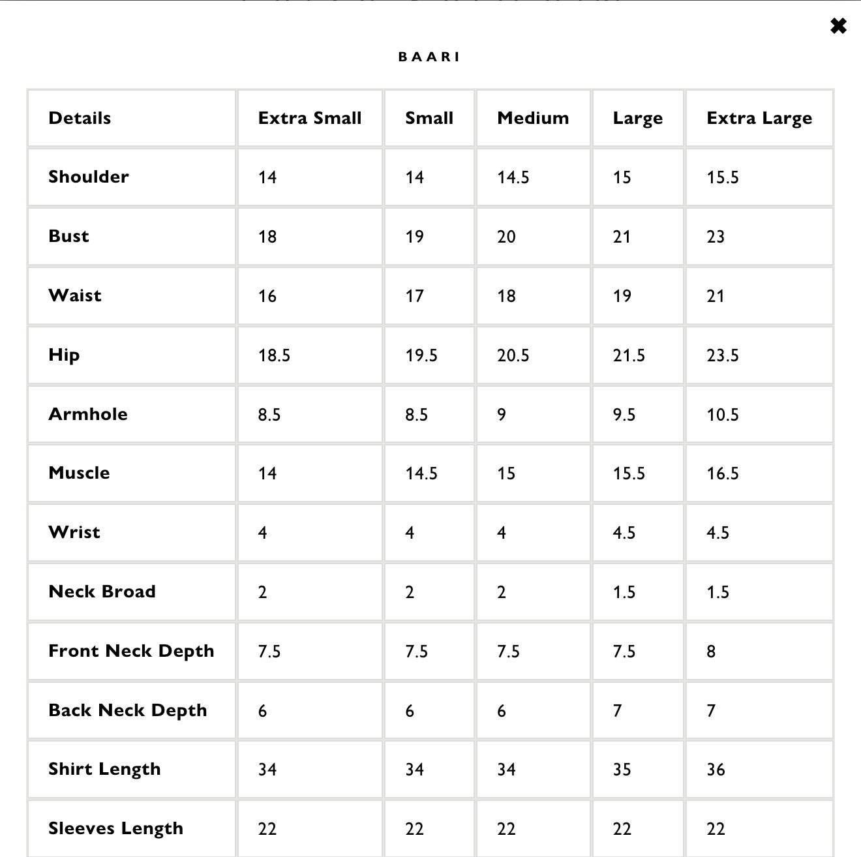The width and height of the screenshot is (861, 857).
Task: Click the Large column header
Action: tap(637, 118)
